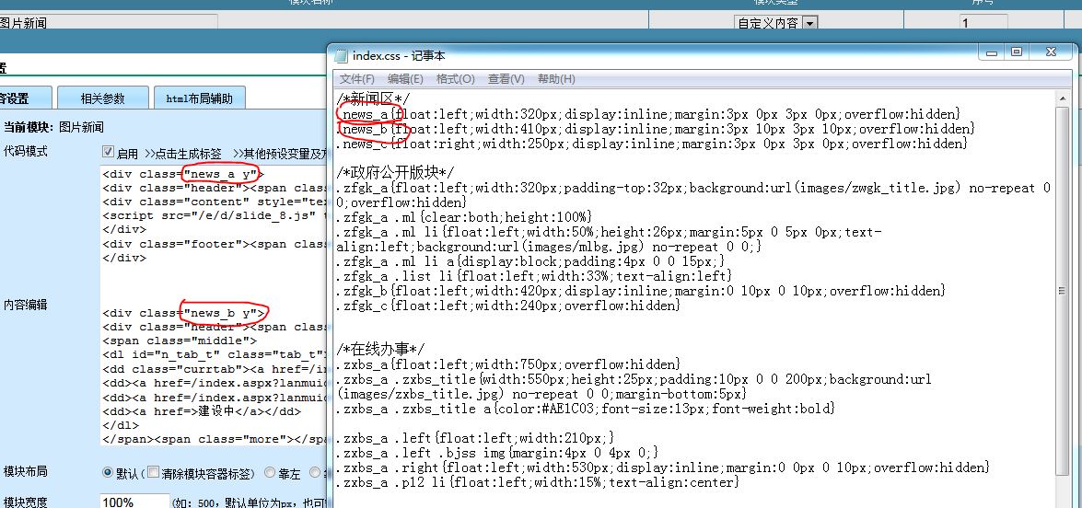
Task: Open the 编辑(E) menu in Notepad
Action: click(x=405, y=79)
